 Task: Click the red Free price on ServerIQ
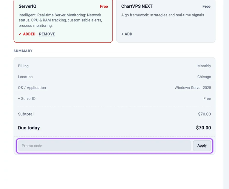104,7
